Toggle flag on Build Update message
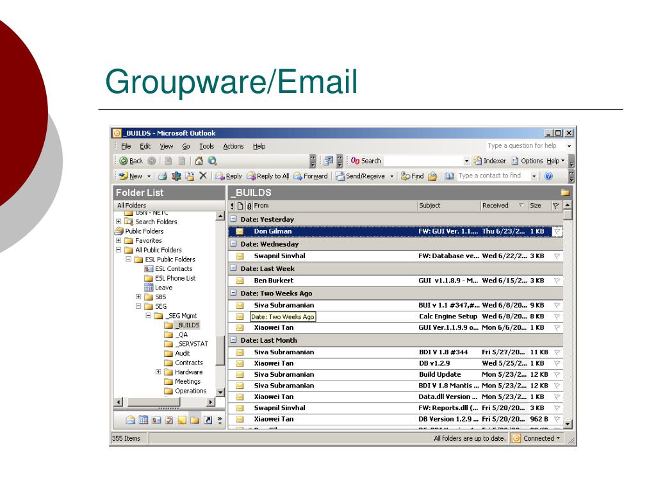The image size is (656, 492). click(557, 374)
